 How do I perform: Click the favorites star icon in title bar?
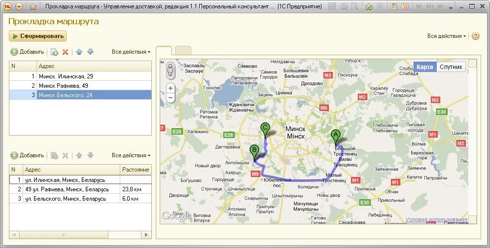click(33, 6)
